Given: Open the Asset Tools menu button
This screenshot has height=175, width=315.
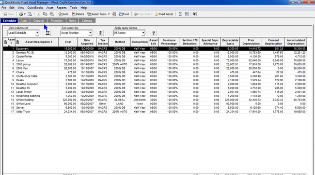Looking at the screenshot, I should [x=97, y=14].
